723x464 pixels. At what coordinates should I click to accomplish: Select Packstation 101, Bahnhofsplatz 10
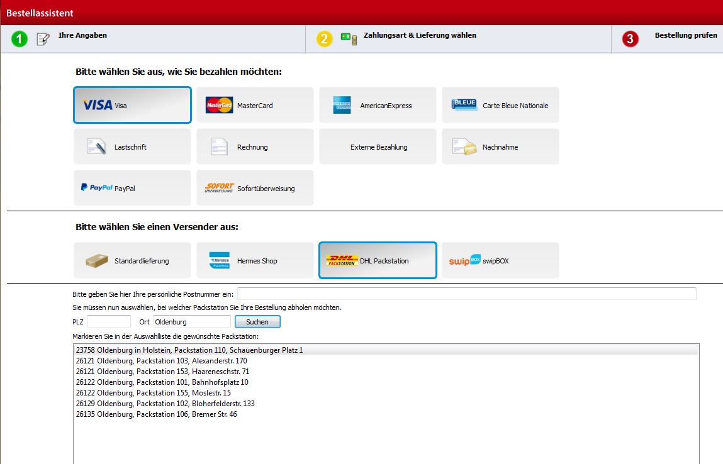386,382
